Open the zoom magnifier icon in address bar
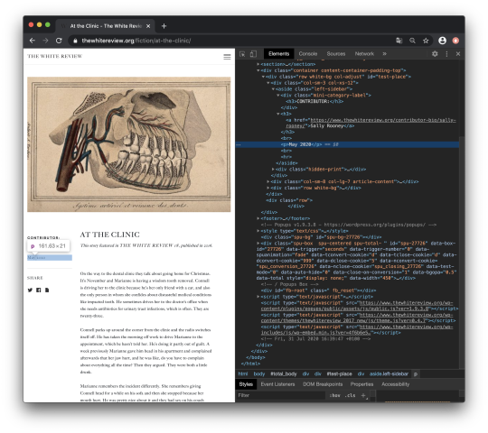This screenshot has height=433, width=488. click(412, 41)
